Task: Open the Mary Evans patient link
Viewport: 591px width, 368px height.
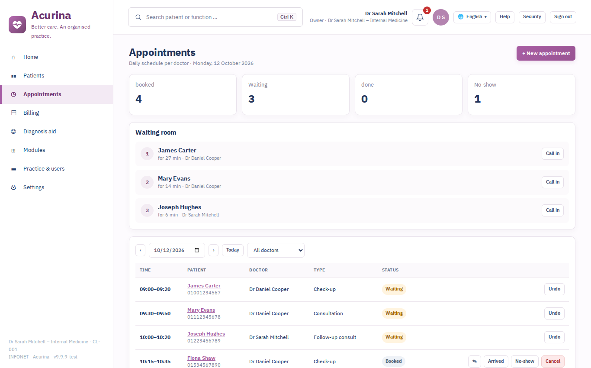Action: 201,310
